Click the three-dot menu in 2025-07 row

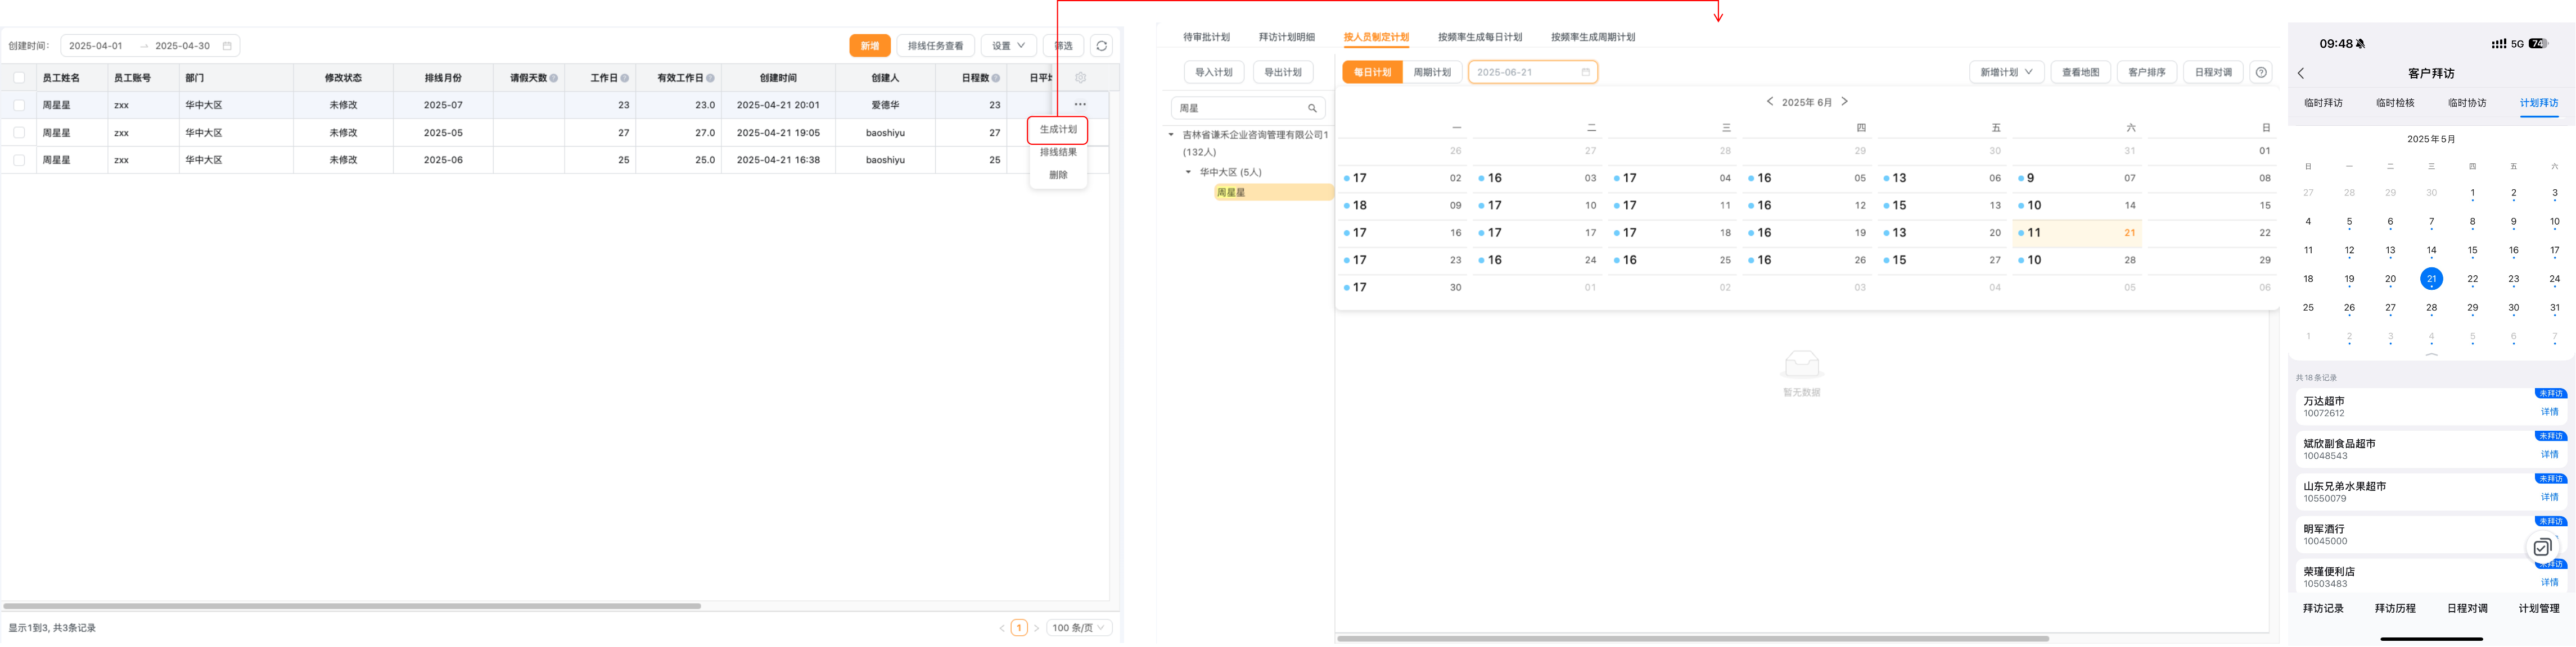coord(1080,105)
